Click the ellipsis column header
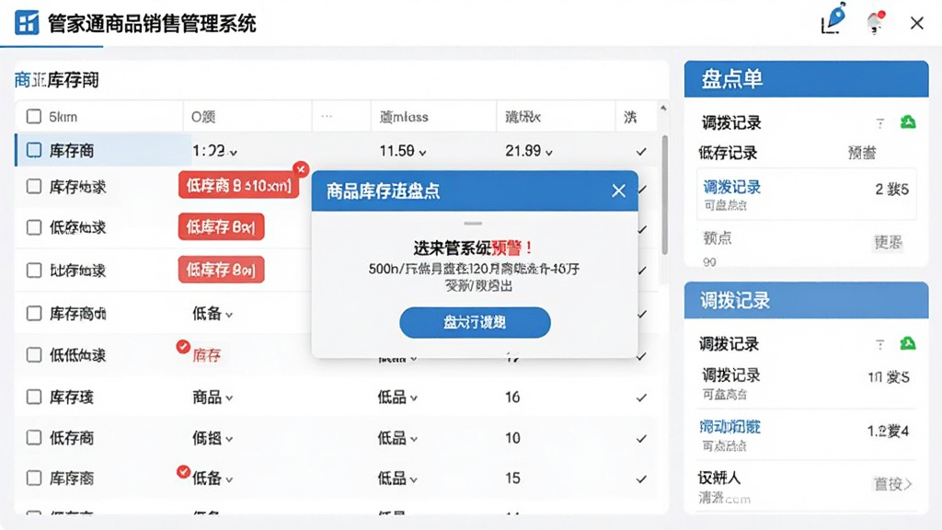This screenshot has height=530, width=942. point(327,116)
